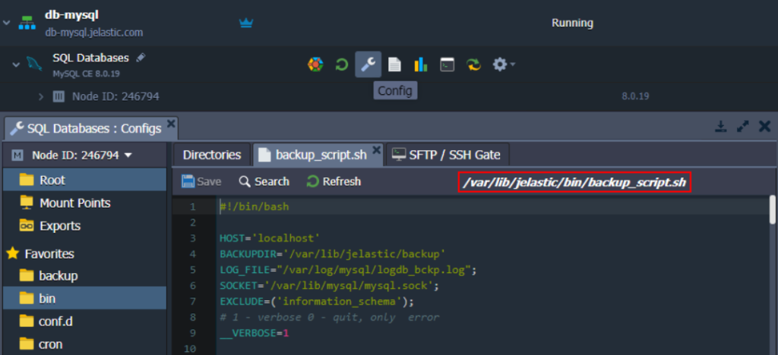Click the Save button
This screenshot has width=778, height=355.
pyautogui.click(x=201, y=182)
